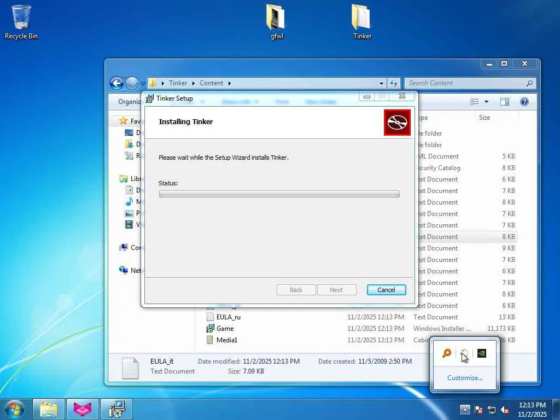Minimize the Tinker Setup dialog
560x420 pixels.
(367, 96)
